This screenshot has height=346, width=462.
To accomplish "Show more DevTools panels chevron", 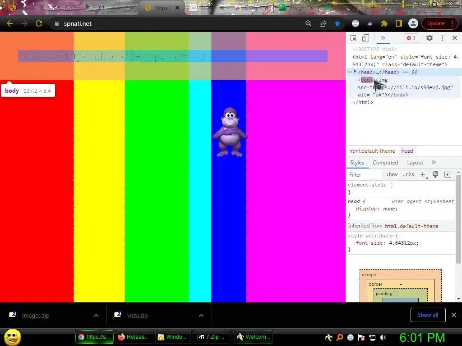I will pos(383,38).
